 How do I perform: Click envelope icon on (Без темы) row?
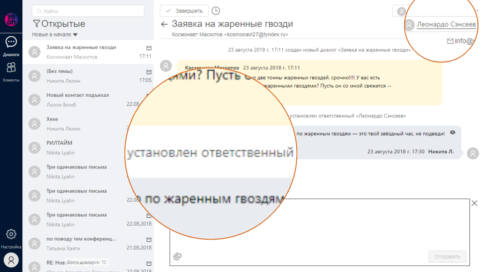pos(149,72)
